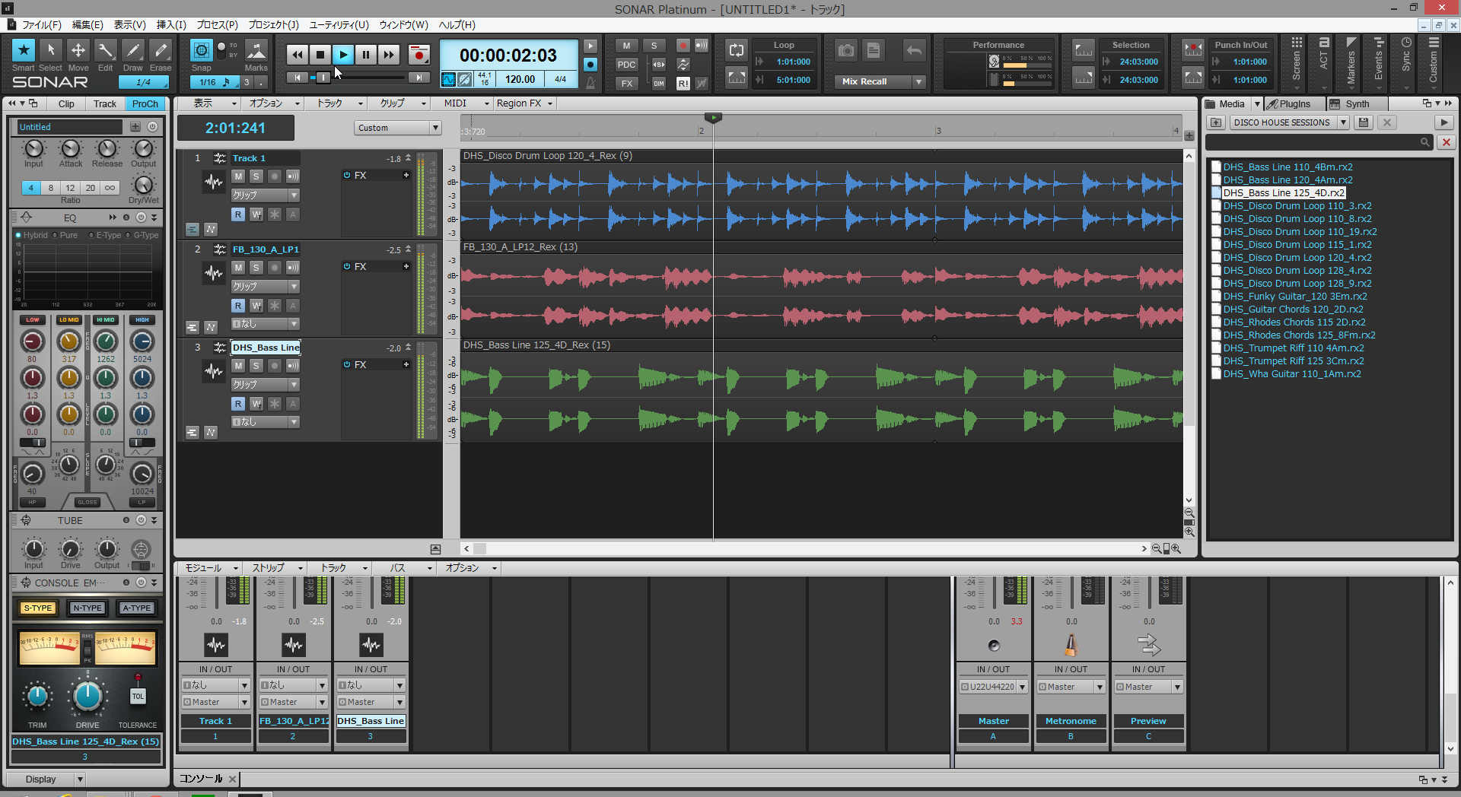Adjust the TUBE Drive knob
Image resolution: width=1461 pixels, height=797 pixels.
coord(70,549)
